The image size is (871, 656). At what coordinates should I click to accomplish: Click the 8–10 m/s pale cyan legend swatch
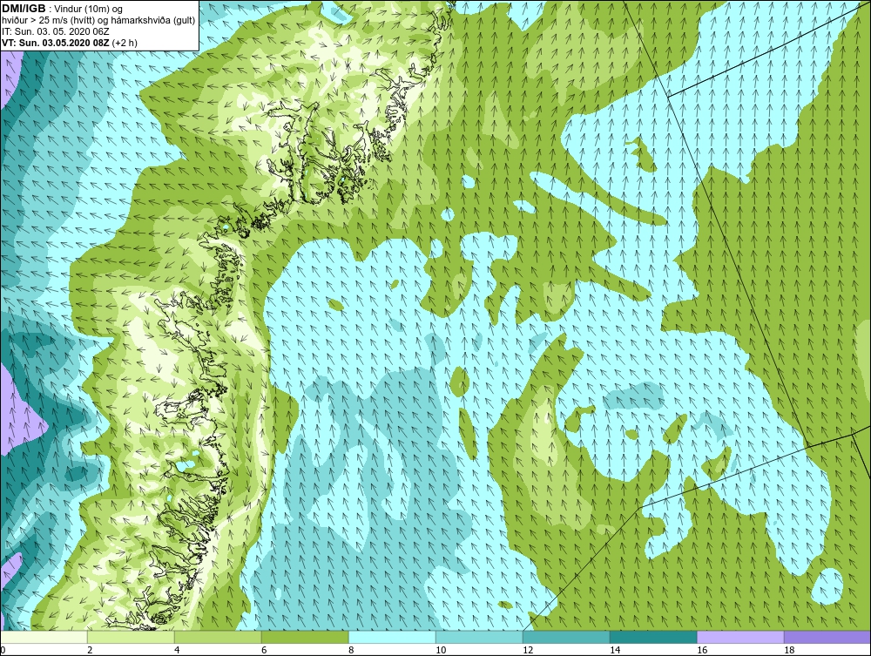pos(392,637)
